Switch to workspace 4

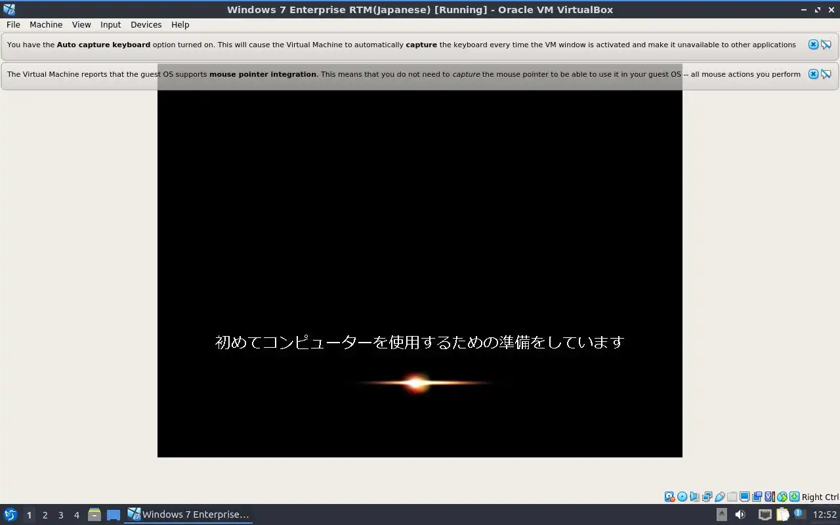tap(76, 515)
